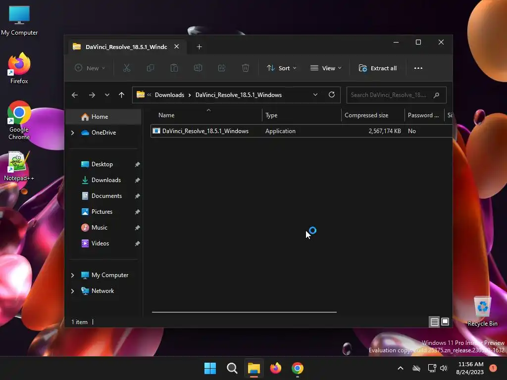Click DaVinci_Resolve_18.5.1_Windows breadcrumb segment
Image resolution: width=507 pixels, height=380 pixels.
pos(239,95)
